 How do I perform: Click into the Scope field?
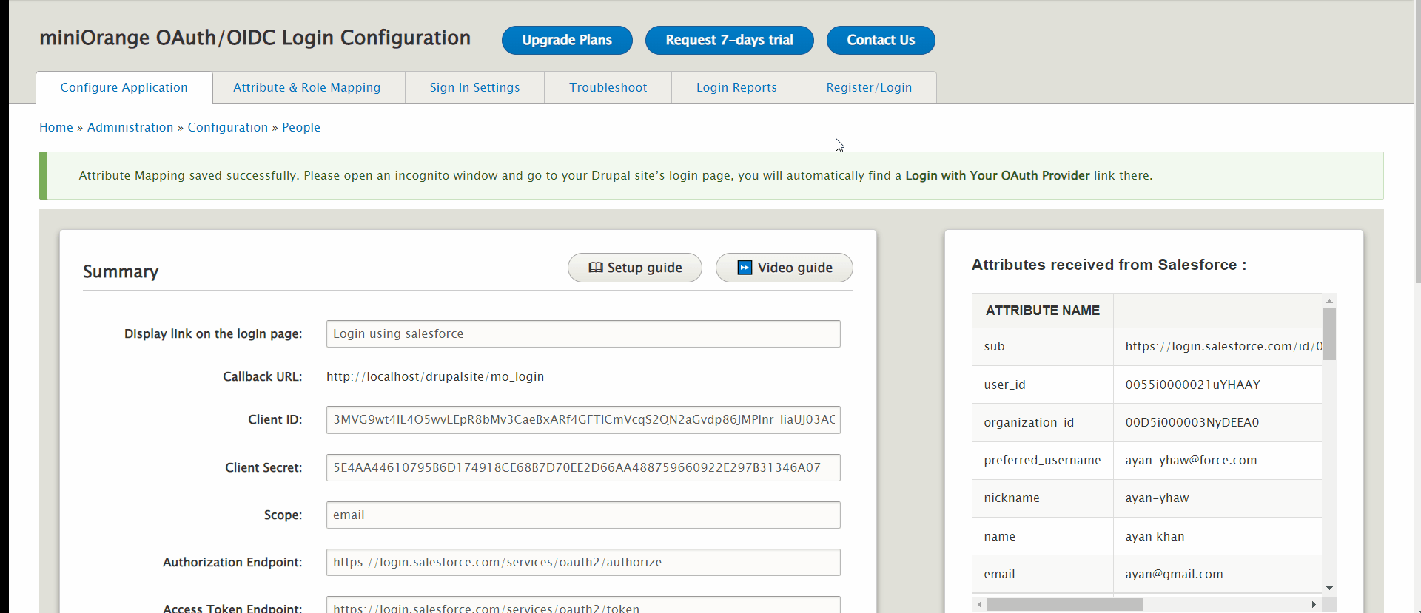[x=583, y=515]
